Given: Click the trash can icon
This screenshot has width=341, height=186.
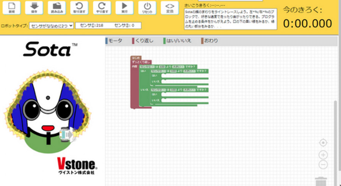Looking at the screenshot, I should click(x=321, y=181).
